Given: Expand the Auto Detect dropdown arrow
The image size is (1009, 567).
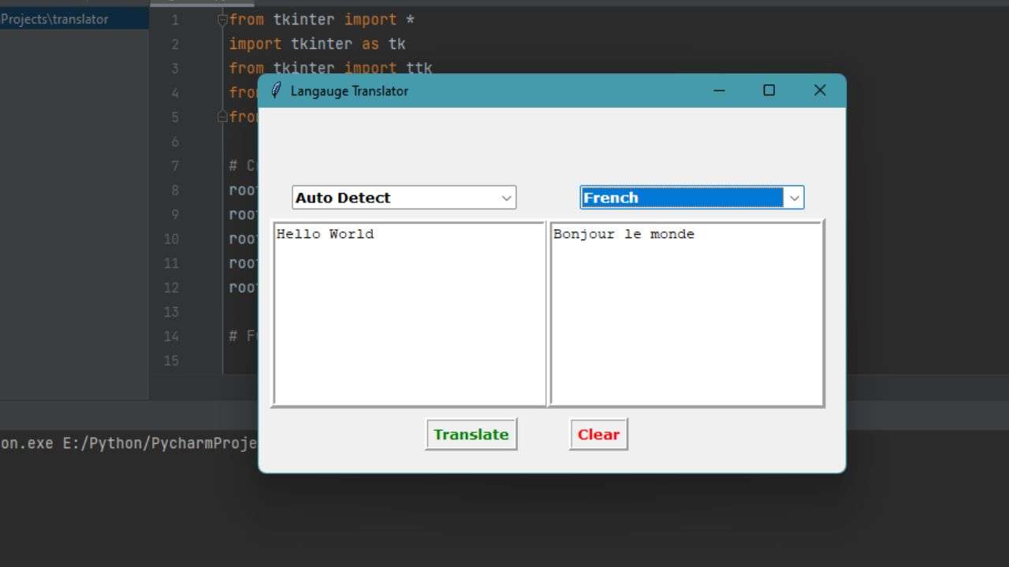Looking at the screenshot, I should [x=507, y=198].
